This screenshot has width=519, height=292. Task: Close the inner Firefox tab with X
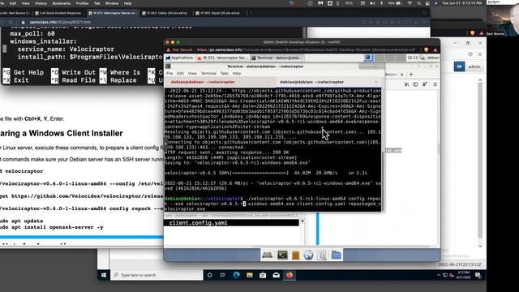tap(402, 75)
